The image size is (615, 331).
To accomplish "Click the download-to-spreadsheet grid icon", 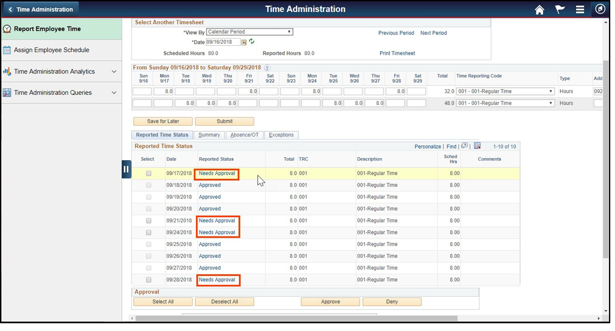I will tap(477, 146).
